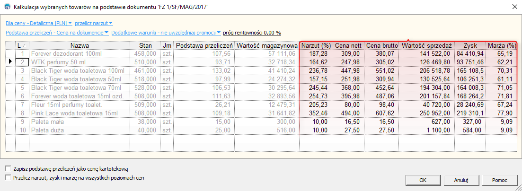
Task: Click the 'Podstawa przeliczeń' column header
Action: click(204, 45)
